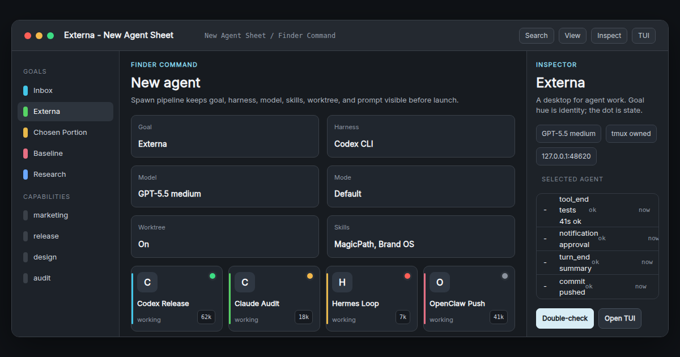The width and height of the screenshot is (680, 357).
Task: Click the breadcrumb New Agent Sheet / Finder Command
Action: (270, 36)
